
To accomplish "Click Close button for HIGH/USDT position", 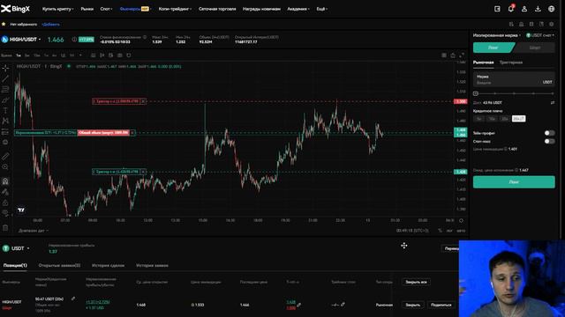I will pyautogui.click(x=413, y=305).
